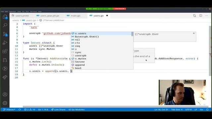Click Ln 18, Col 31 to go to line
The image size is (212, 119).
pos(161,109)
